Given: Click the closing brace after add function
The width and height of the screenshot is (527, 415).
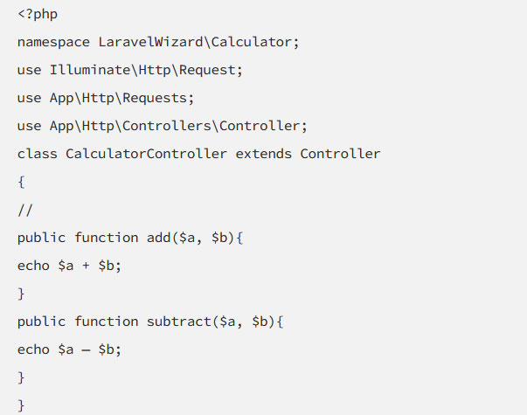Looking at the screenshot, I should 21,294.
